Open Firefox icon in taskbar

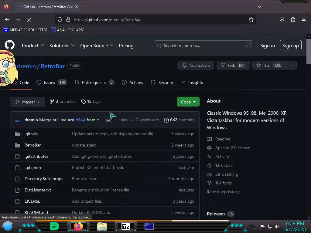point(78,226)
